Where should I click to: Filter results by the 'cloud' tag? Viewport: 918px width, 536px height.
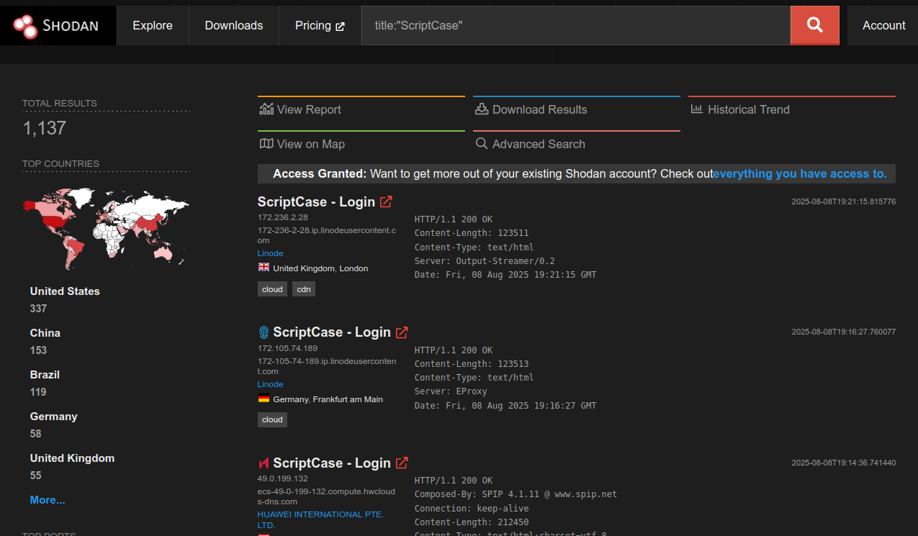(x=271, y=289)
